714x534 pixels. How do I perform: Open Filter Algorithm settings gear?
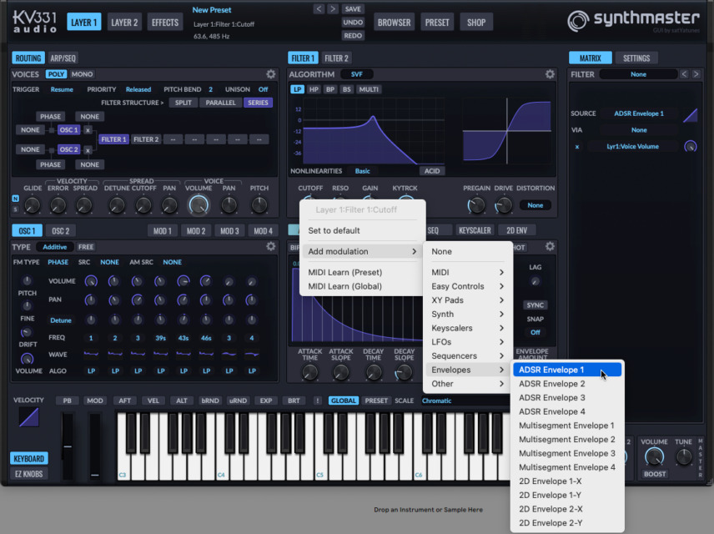pos(550,73)
